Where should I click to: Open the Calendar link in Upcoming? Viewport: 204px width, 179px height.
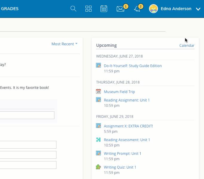pos(187,46)
